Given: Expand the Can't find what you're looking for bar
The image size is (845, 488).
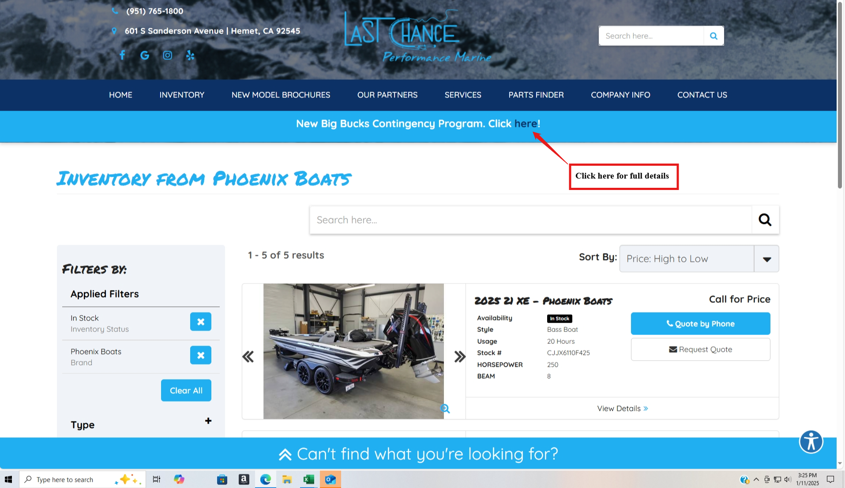Looking at the screenshot, I should click(x=418, y=454).
